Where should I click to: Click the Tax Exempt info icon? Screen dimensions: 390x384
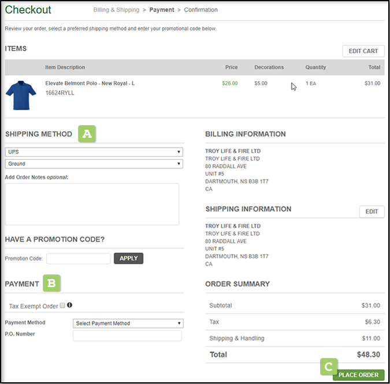[70, 305]
